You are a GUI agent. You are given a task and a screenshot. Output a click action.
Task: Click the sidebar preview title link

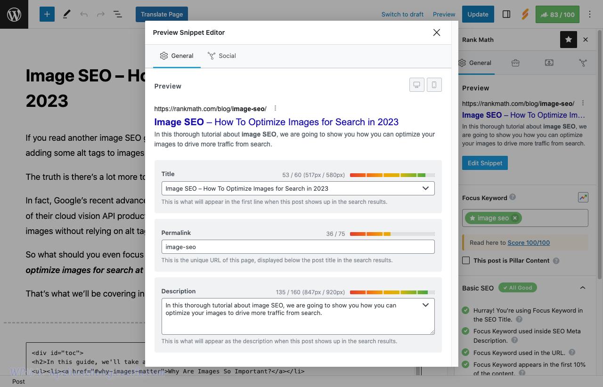(523, 115)
